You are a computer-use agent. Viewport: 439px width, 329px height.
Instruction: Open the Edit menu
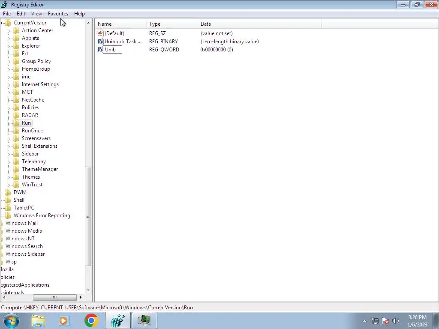21,13
